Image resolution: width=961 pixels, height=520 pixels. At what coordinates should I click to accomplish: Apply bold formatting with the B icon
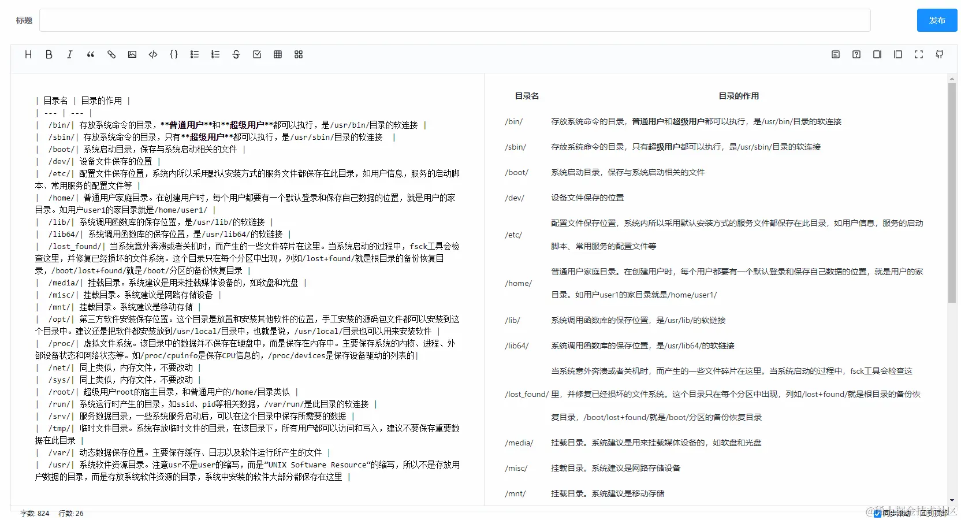[49, 54]
